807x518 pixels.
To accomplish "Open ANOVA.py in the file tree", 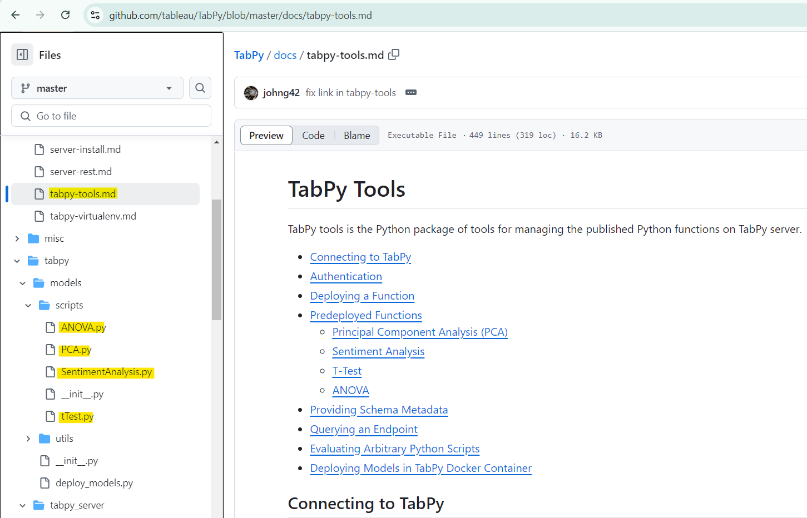I will [83, 327].
